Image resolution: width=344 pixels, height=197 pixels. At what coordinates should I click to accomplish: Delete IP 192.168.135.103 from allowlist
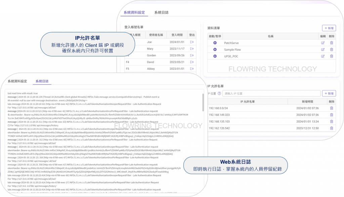coord(332,122)
